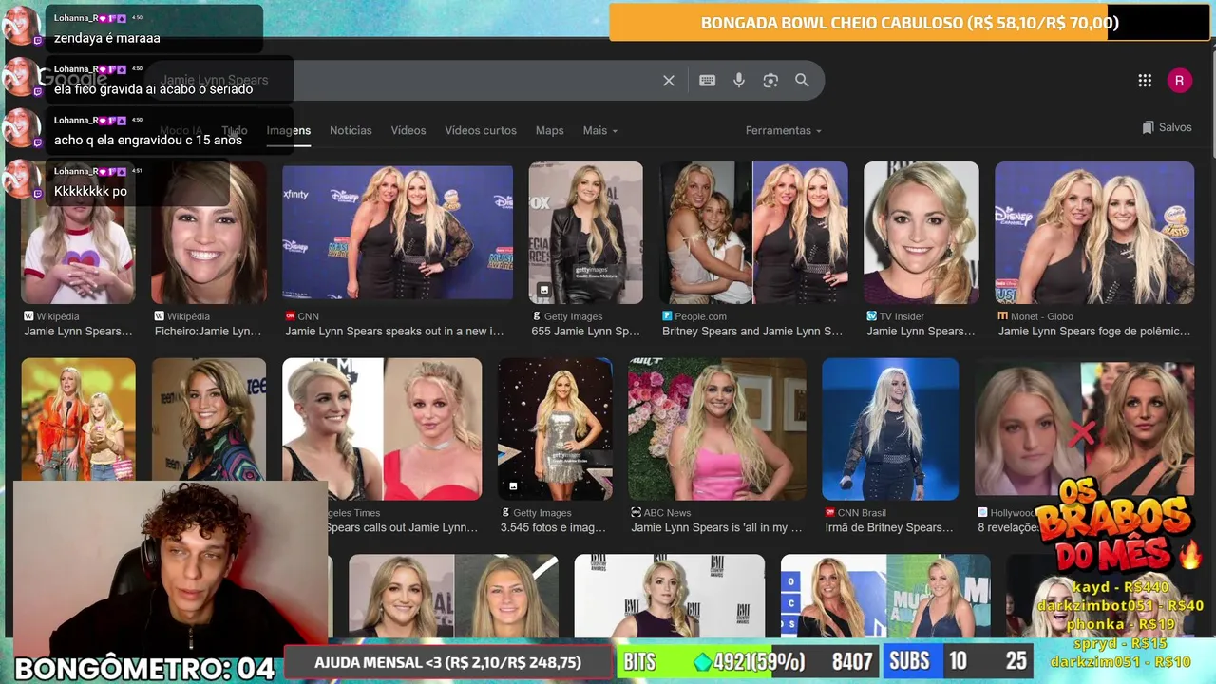Screen dimensions: 1216x684
Task: Open the Monet - Globo image thumbnail
Action: (x=1094, y=233)
